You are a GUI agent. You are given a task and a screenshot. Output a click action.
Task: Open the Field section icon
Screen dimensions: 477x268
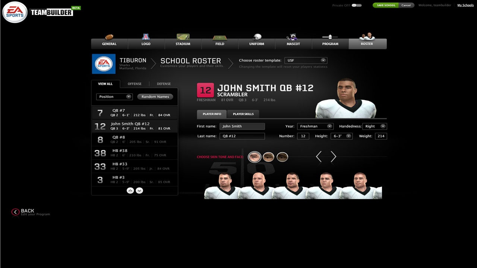[x=219, y=38]
